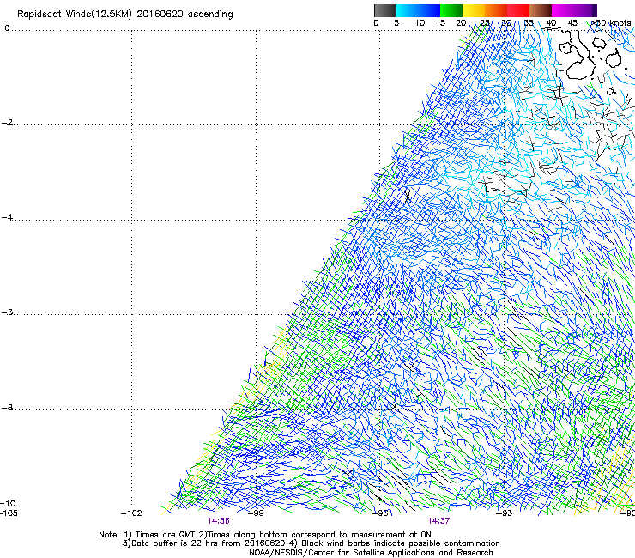
Task: Click the '-105' longitude axis label
Action: pos(9,513)
